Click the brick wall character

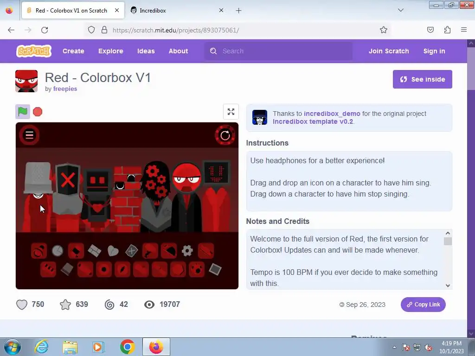click(127, 198)
